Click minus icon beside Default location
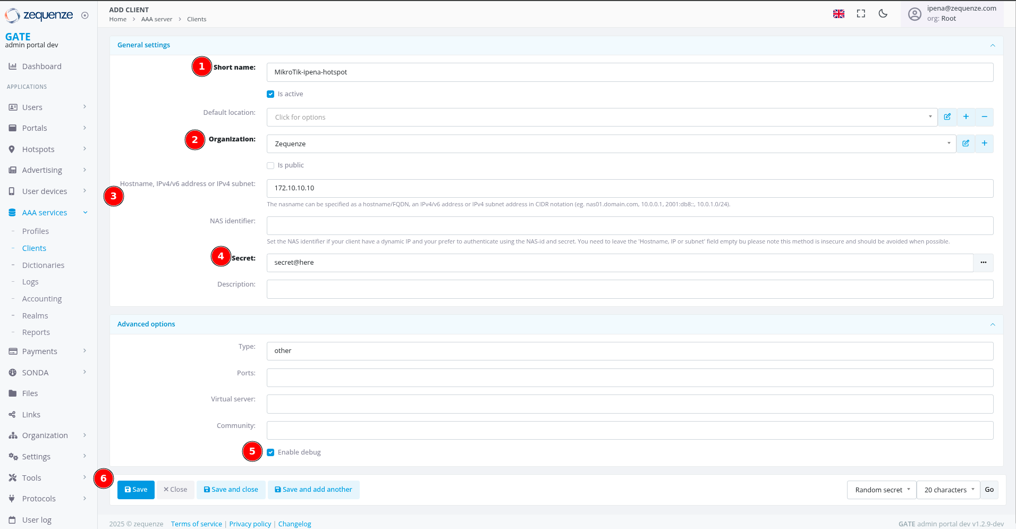 click(984, 117)
